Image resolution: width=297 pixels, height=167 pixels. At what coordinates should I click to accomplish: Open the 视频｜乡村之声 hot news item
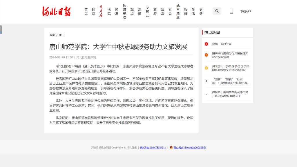tap(222, 44)
